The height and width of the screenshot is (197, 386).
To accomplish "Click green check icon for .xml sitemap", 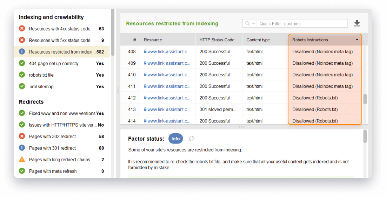I will click(x=22, y=86).
